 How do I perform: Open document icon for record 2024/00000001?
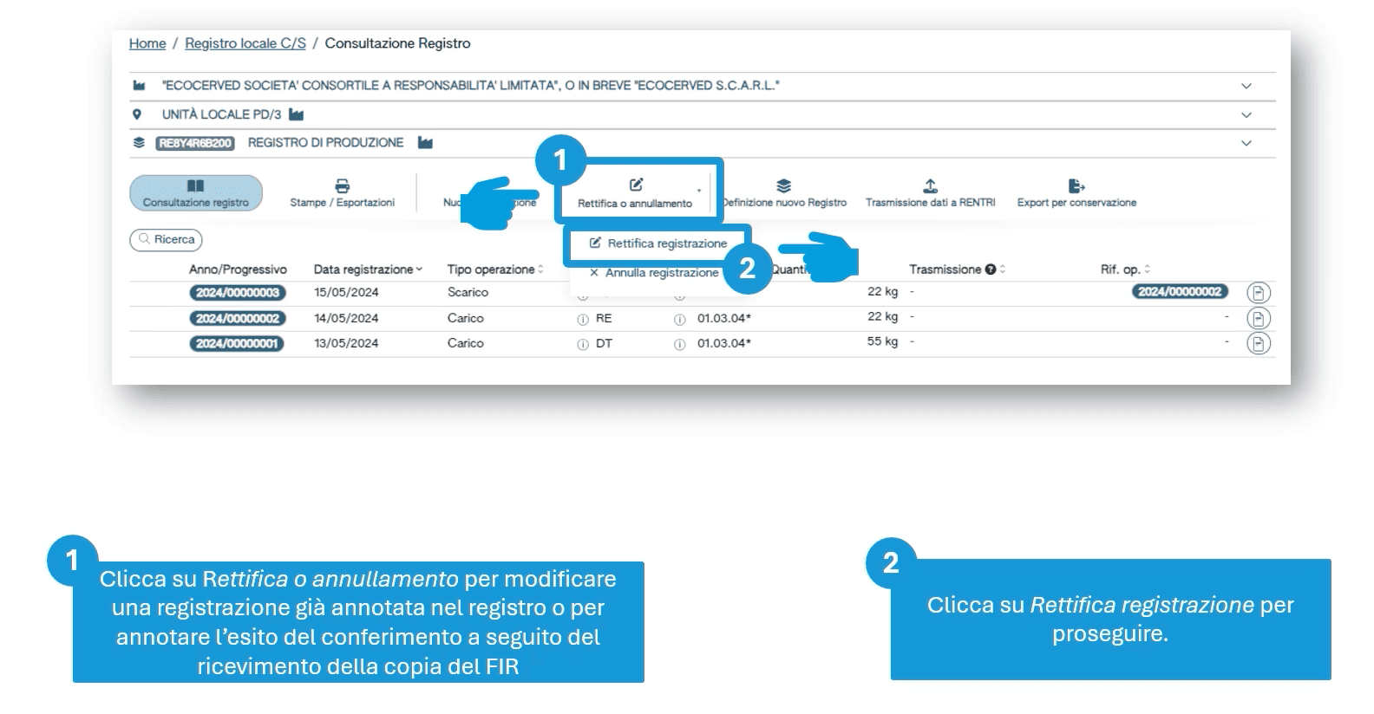(x=1258, y=344)
